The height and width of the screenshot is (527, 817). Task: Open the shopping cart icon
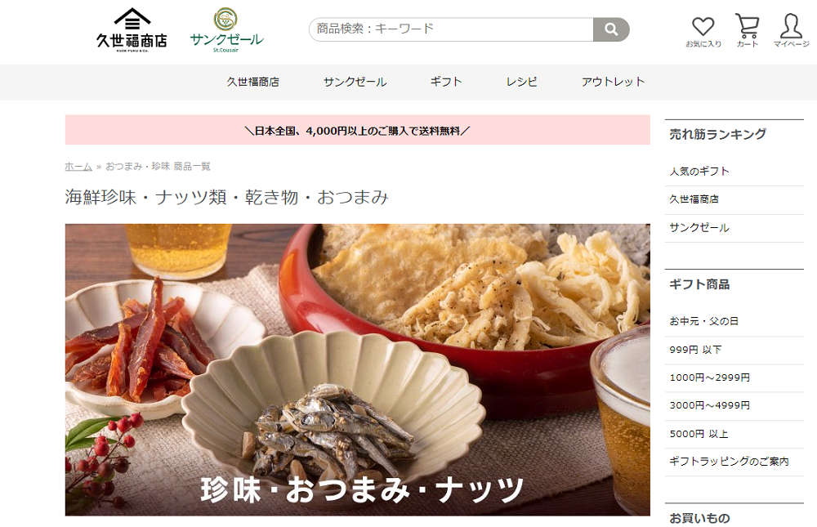(747, 30)
